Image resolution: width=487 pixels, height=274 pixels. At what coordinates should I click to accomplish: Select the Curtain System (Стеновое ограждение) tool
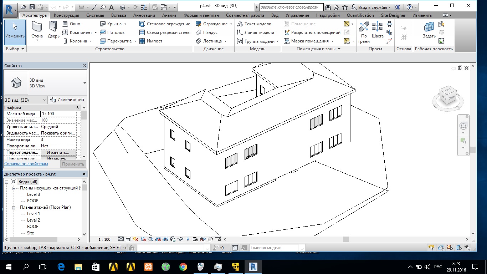coord(165,24)
